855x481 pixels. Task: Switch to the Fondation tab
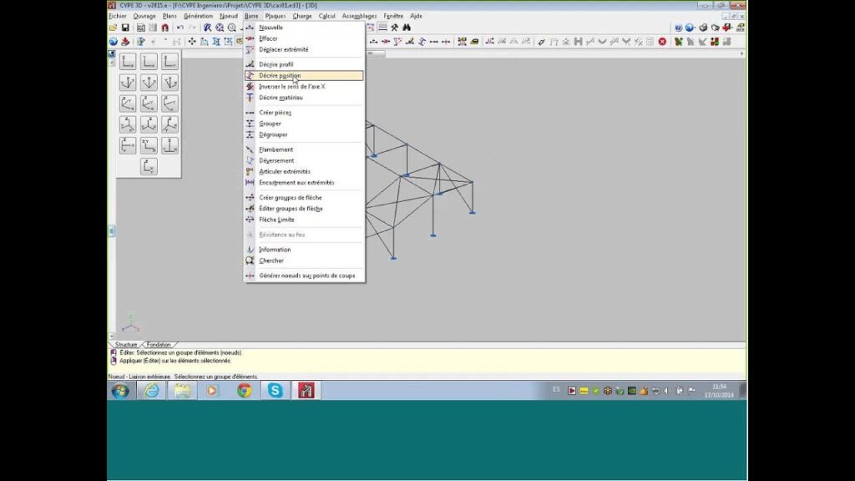pos(158,344)
